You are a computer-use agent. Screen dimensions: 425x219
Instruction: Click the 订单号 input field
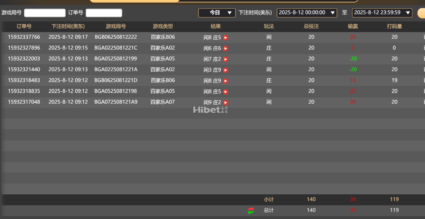click(x=104, y=13)
